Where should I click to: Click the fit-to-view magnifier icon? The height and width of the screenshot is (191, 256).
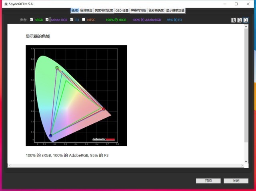pyautogui.click(x=246, y=20)
